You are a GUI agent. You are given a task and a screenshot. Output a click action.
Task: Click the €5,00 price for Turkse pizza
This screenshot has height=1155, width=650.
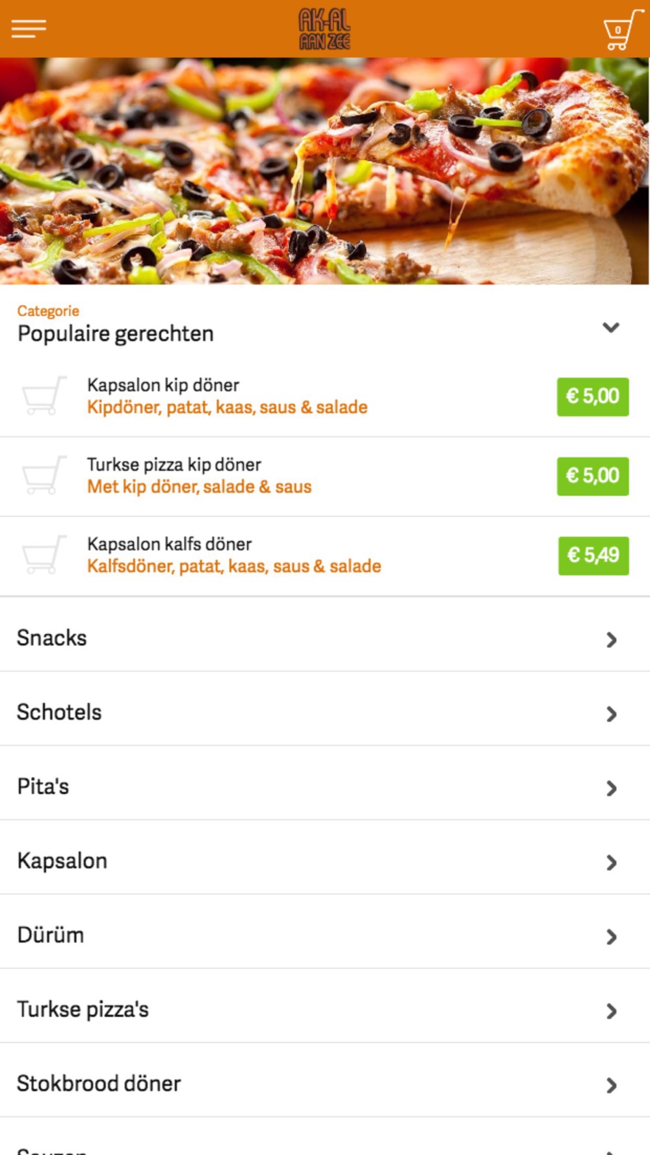(593, 476)
